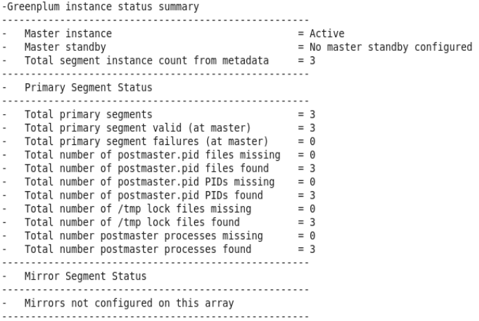This screenshot has width=479, height=321.
Task: Click the 'postmaster processes found' line
Action: coord(138,249)
